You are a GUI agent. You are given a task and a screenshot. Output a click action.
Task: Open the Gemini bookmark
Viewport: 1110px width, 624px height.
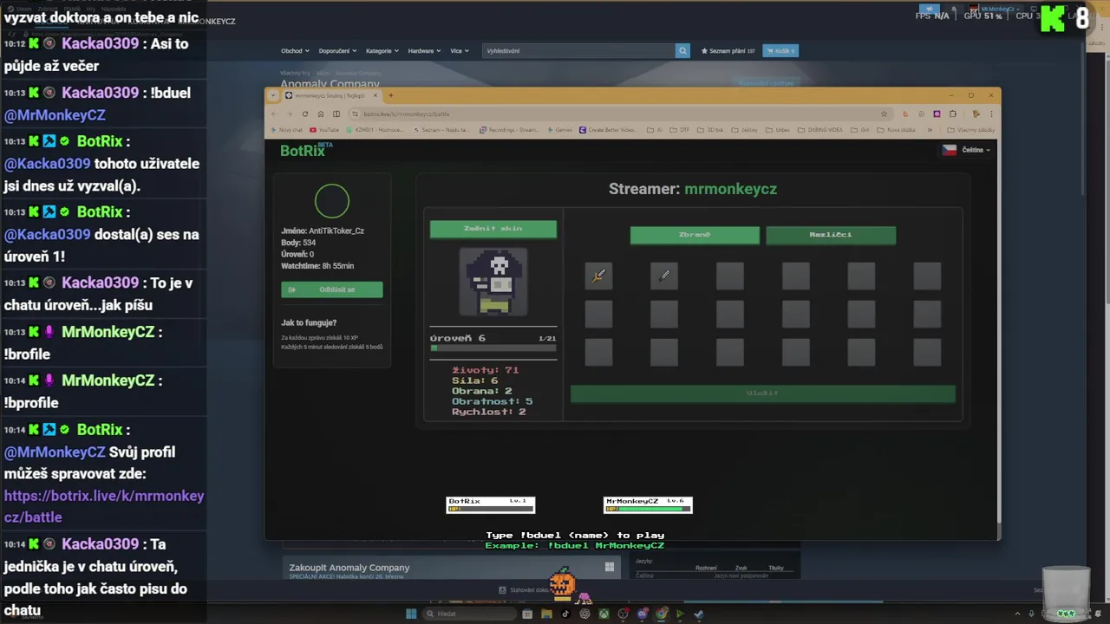[559, 130]
